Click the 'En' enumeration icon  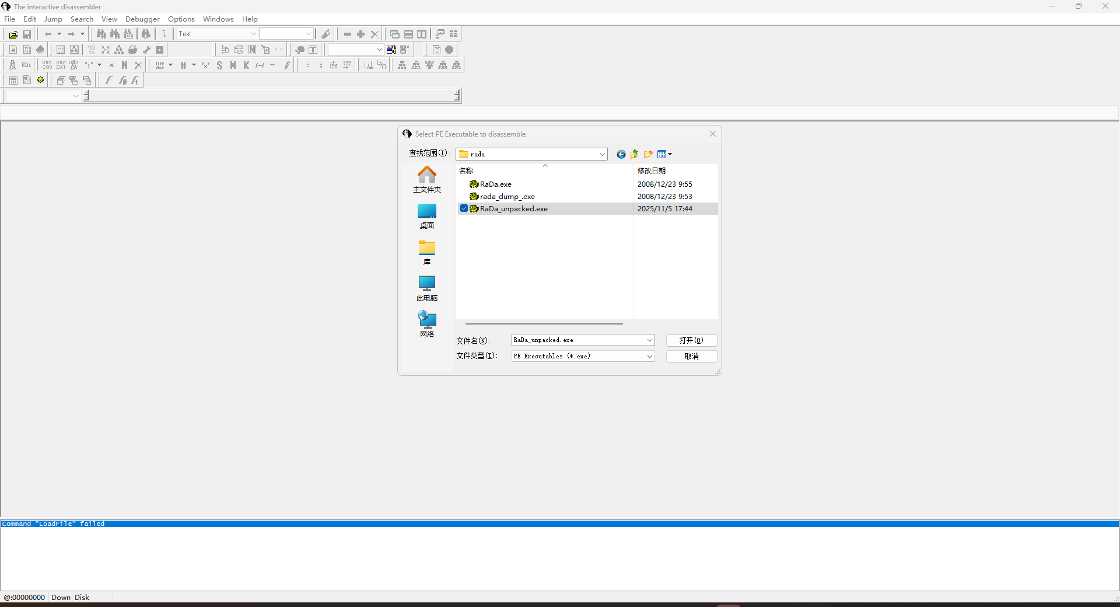point(26,65)
